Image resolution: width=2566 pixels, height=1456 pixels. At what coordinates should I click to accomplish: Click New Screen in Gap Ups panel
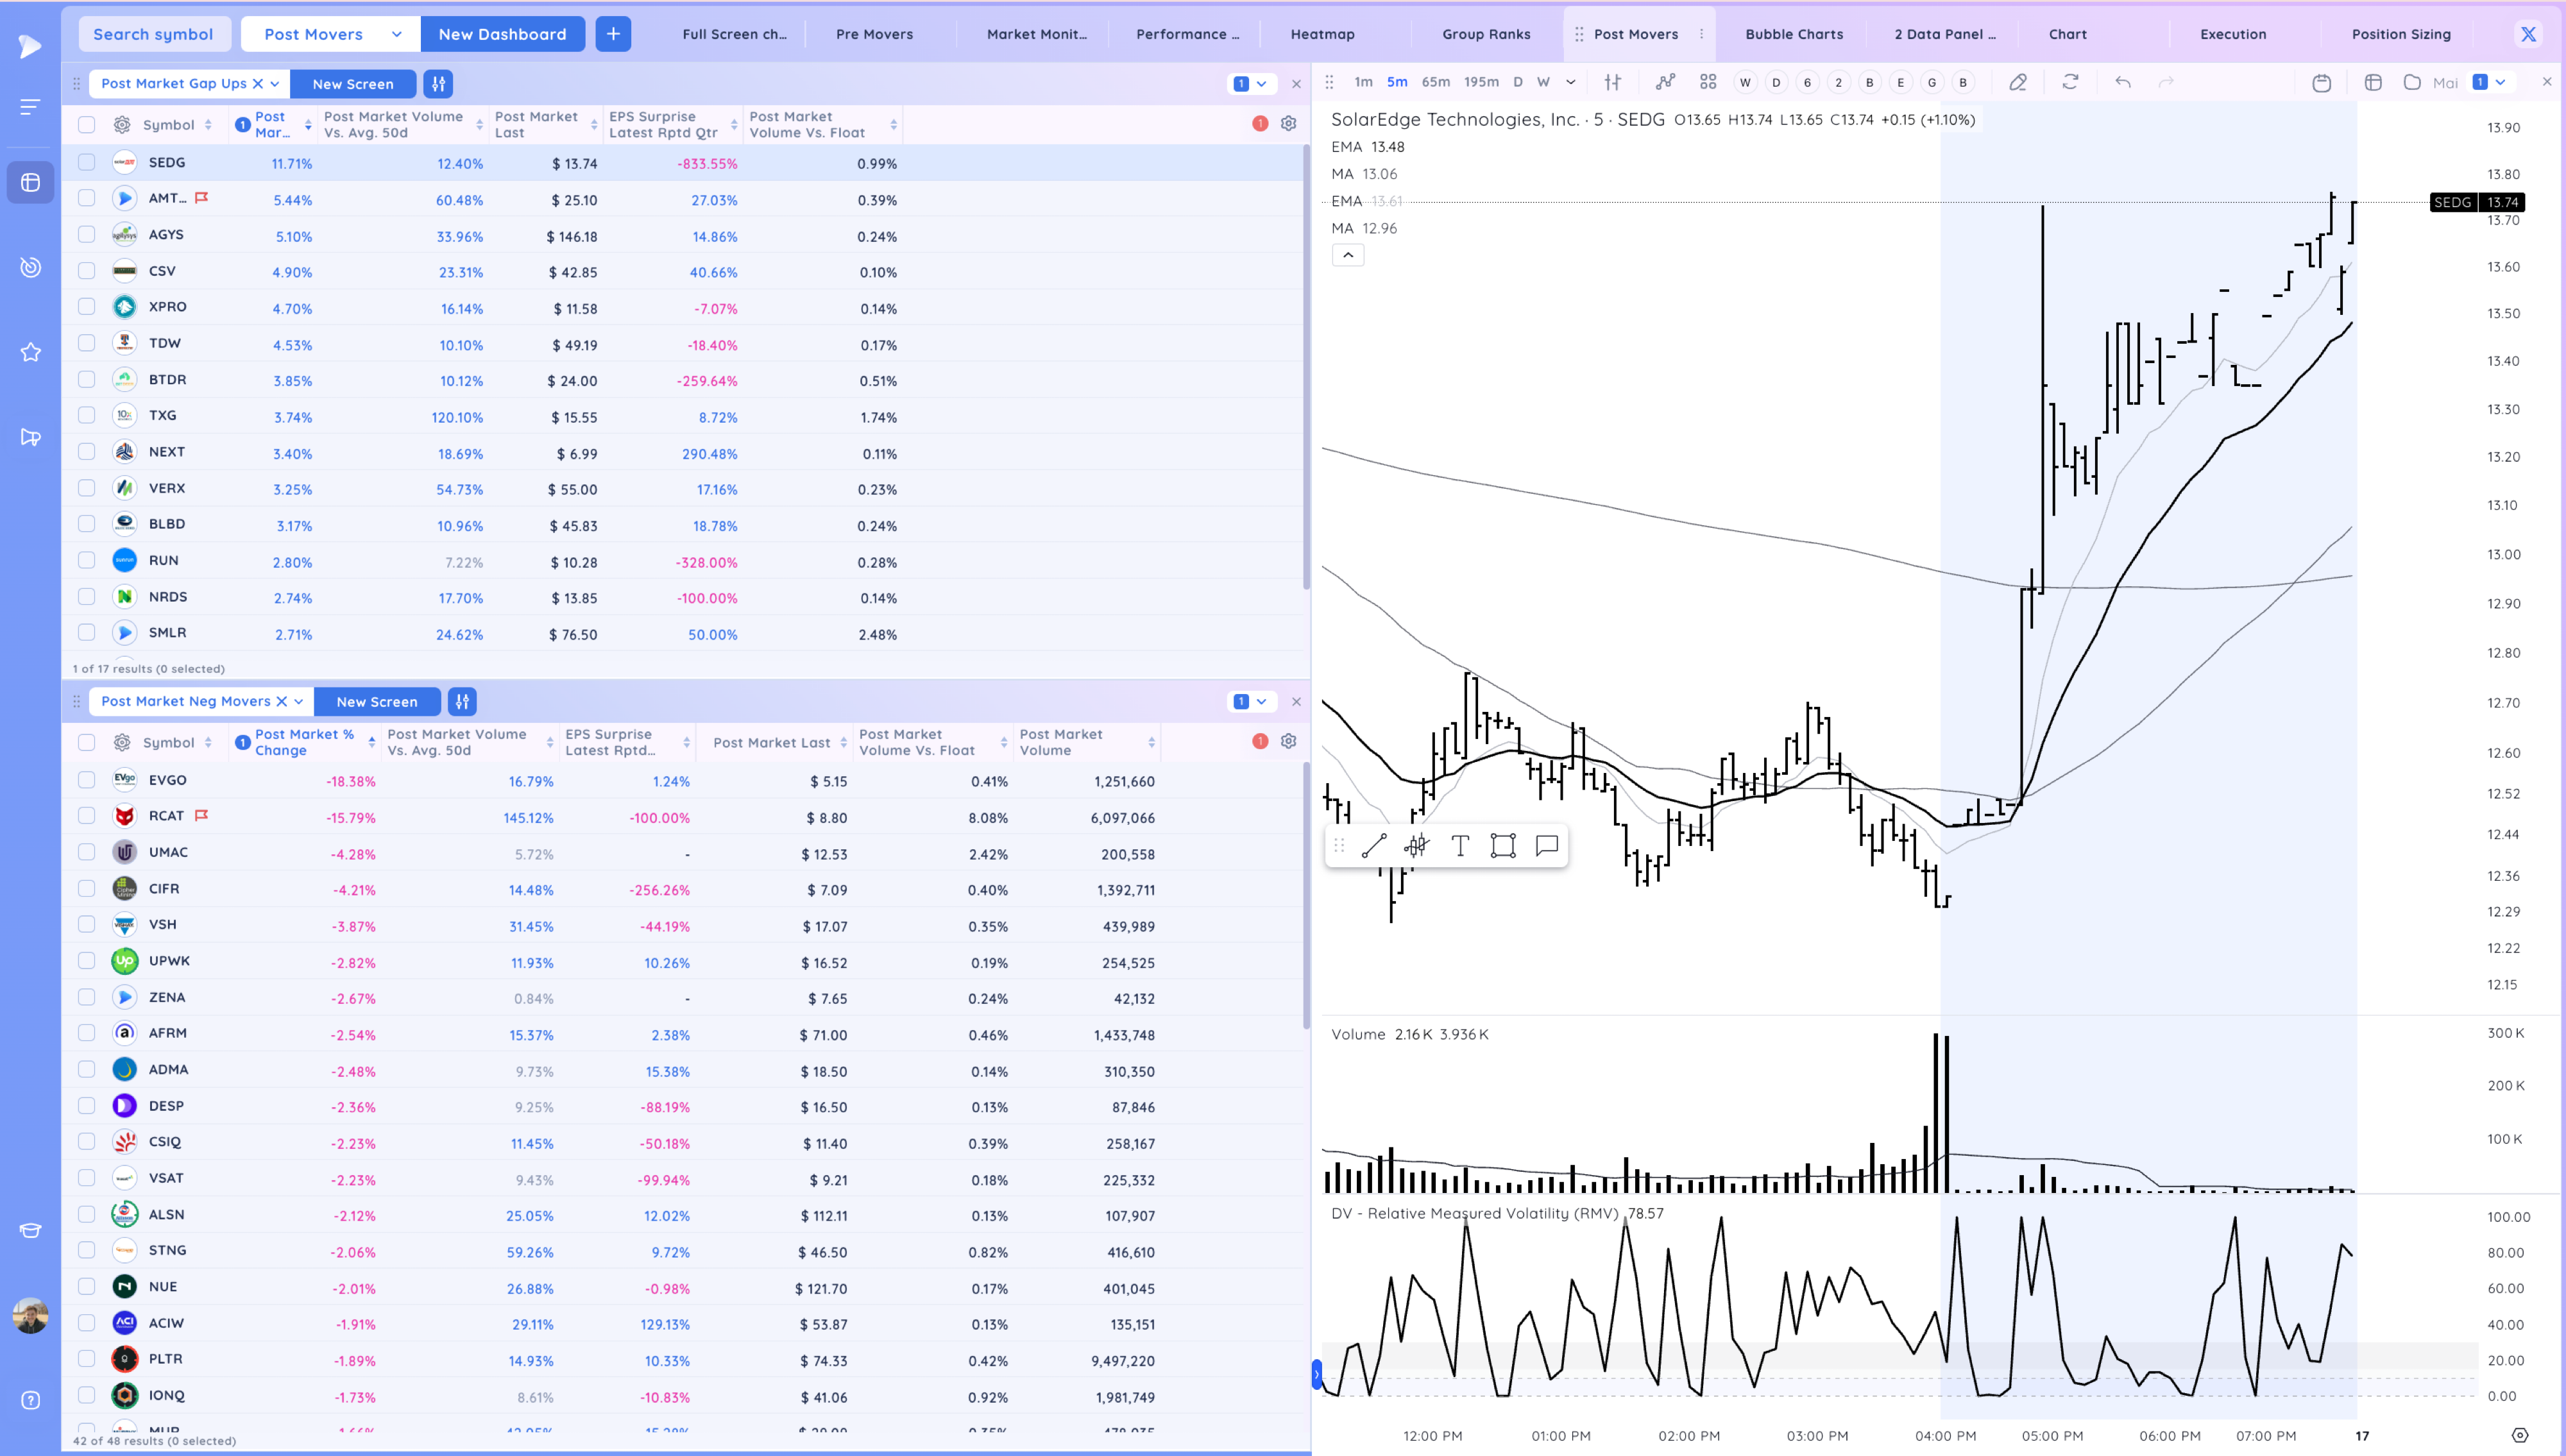coord(353,84)
